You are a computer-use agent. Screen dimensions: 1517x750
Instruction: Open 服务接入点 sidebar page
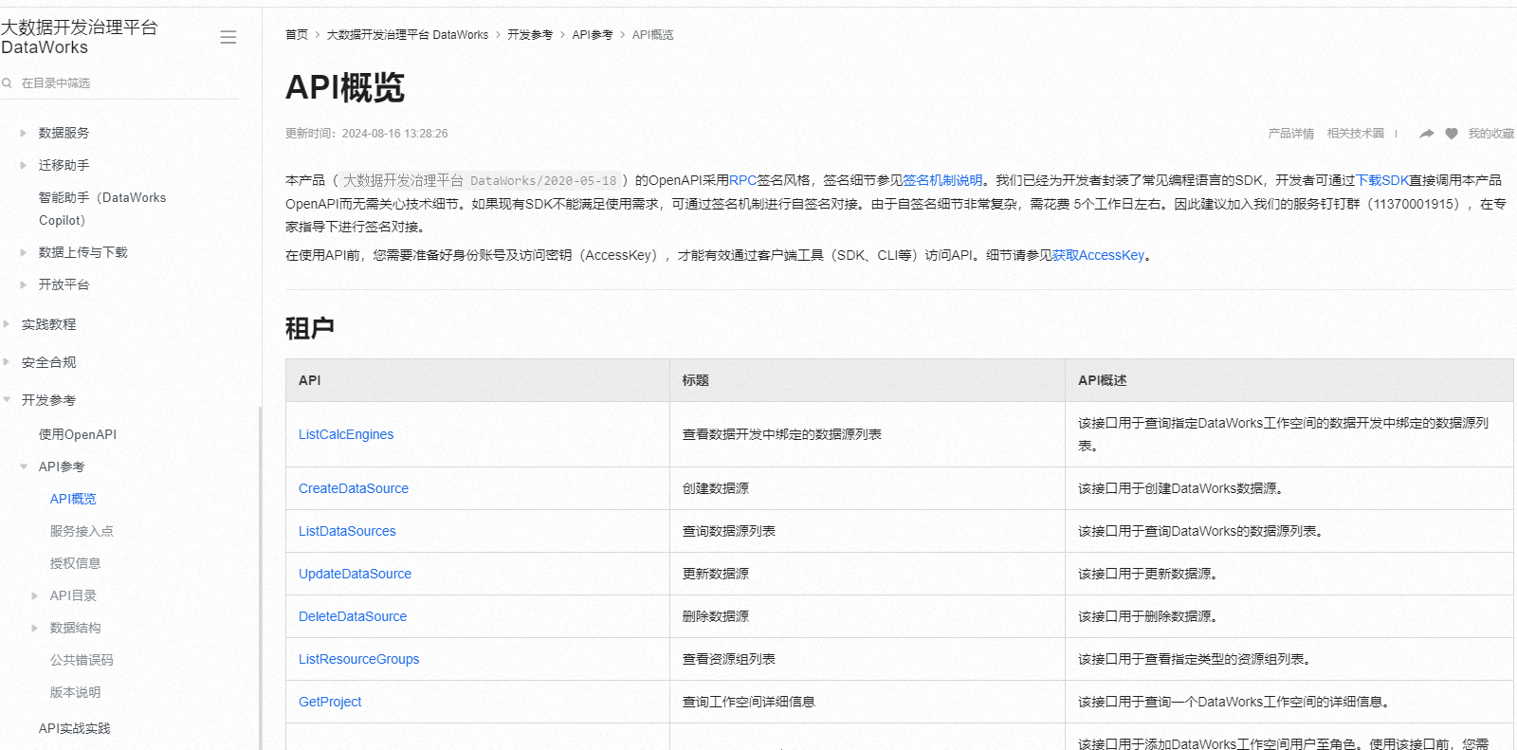82,531
